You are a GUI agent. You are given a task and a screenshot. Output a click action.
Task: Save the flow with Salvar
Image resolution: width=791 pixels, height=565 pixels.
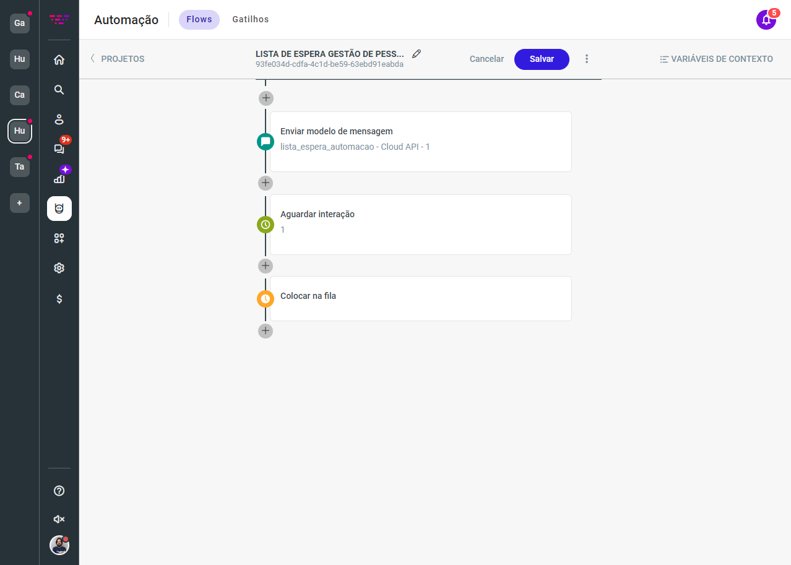pyautogui.click(x=542, y=59)
